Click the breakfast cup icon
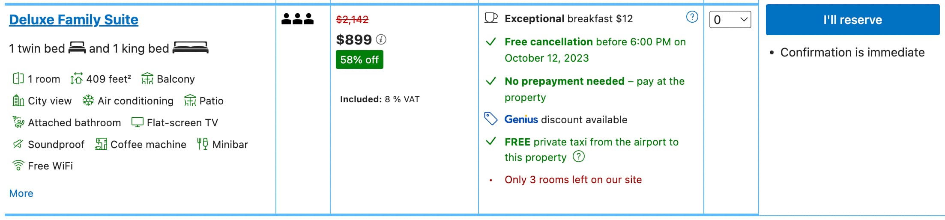The height and width of the screenshot is (220, 945). (491, 18)
